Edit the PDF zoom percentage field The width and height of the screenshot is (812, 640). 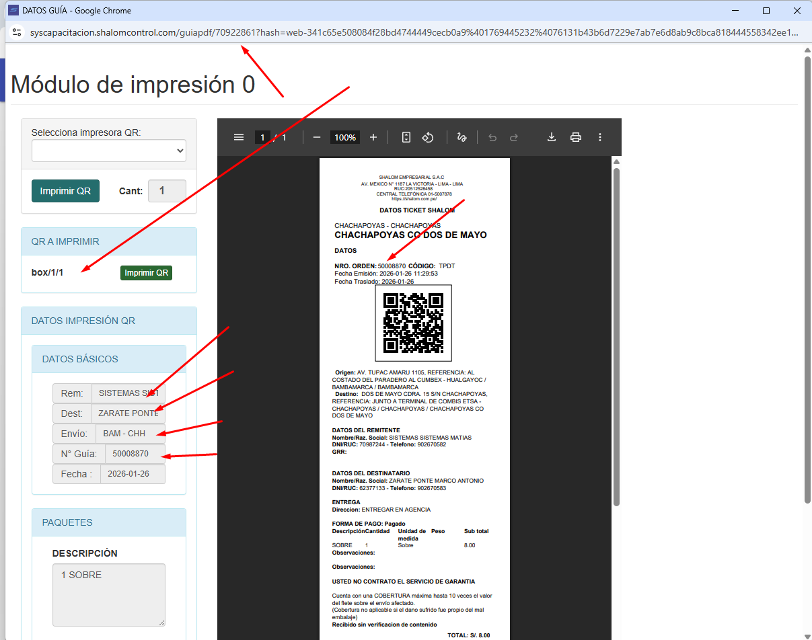click(x=345, y=137)
